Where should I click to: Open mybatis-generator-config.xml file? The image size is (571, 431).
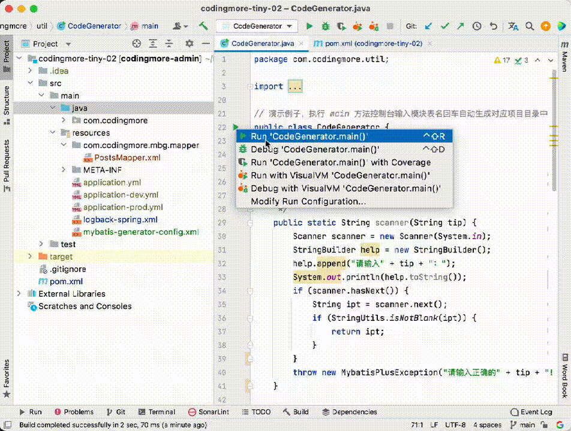140,232
